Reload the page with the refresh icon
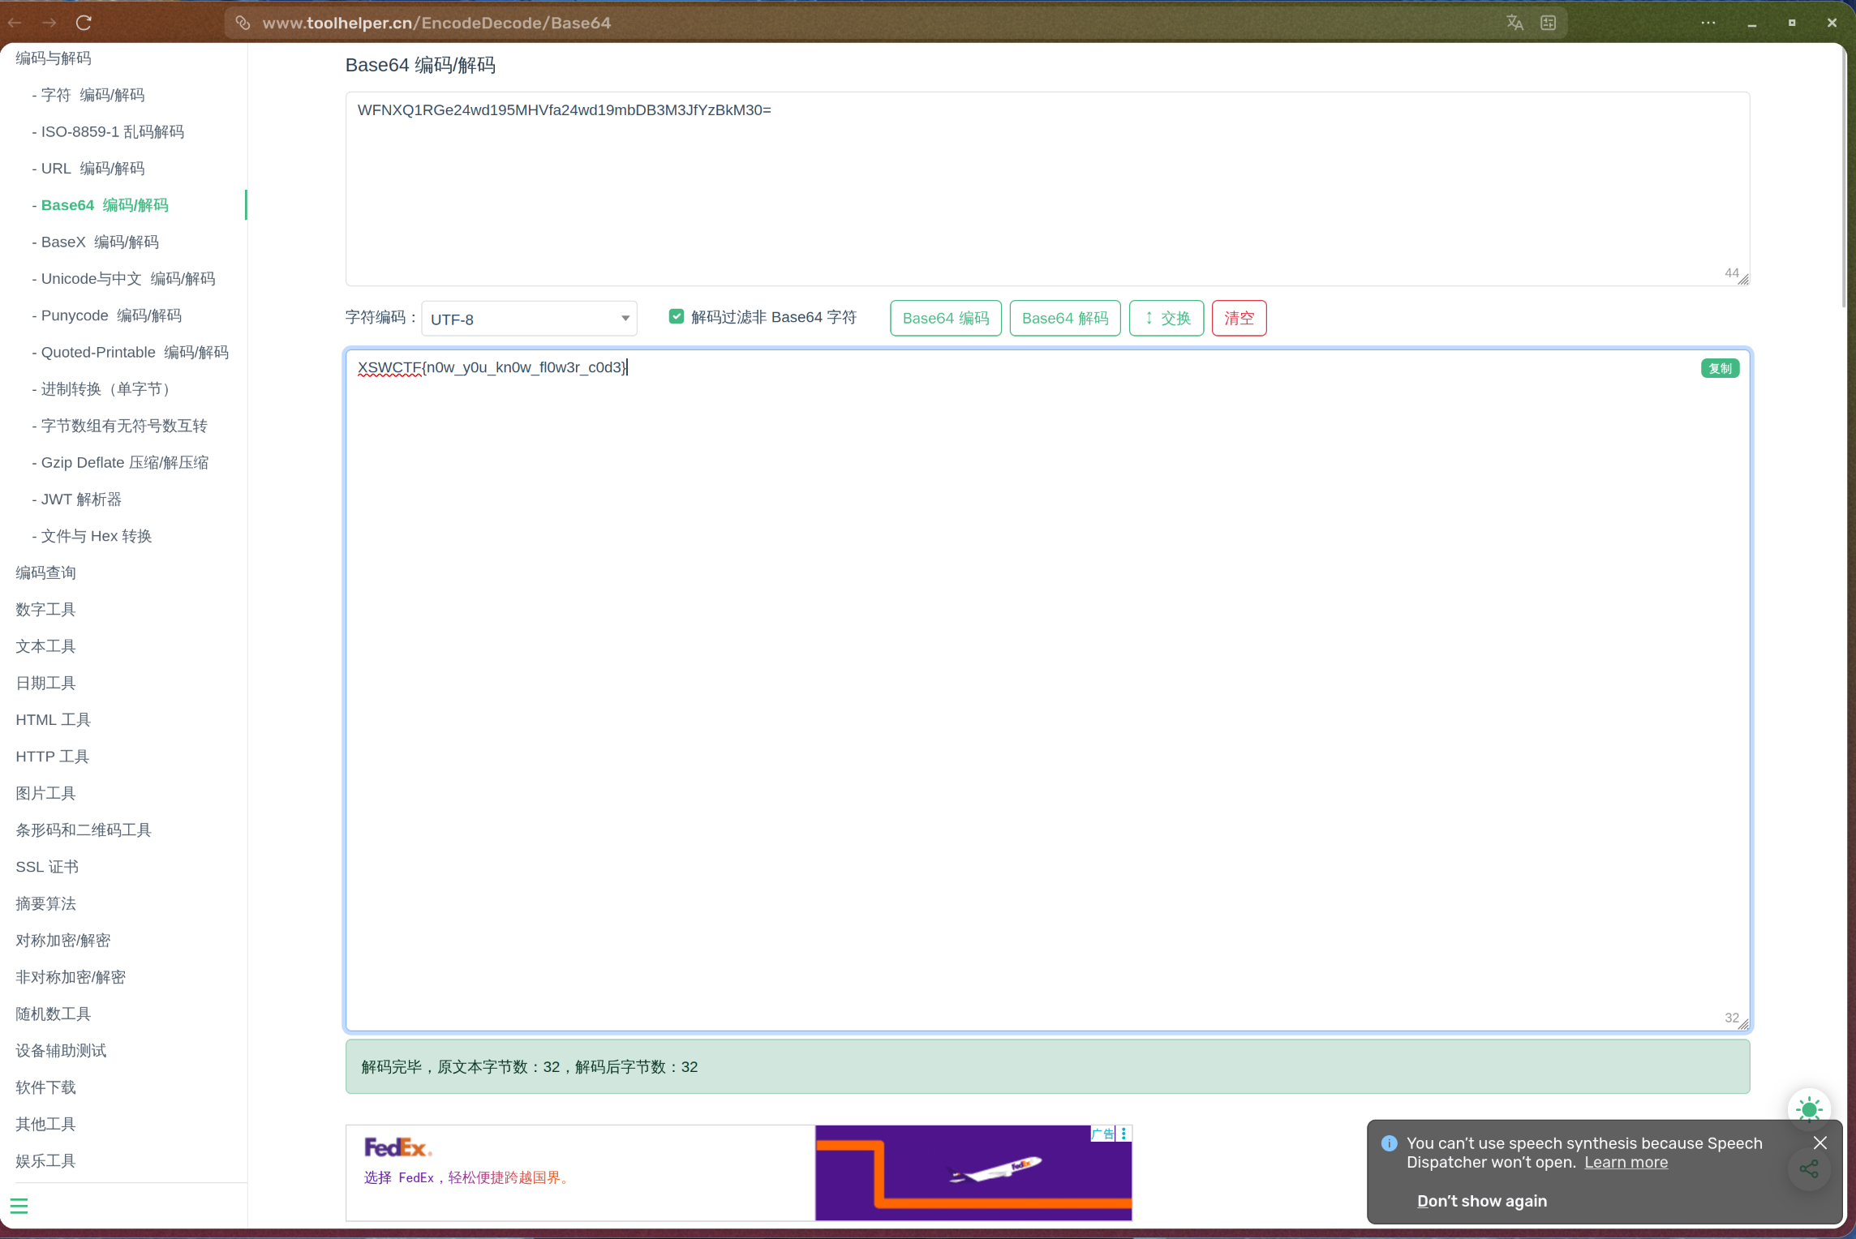1856x1239 pixels. point(84,23)
